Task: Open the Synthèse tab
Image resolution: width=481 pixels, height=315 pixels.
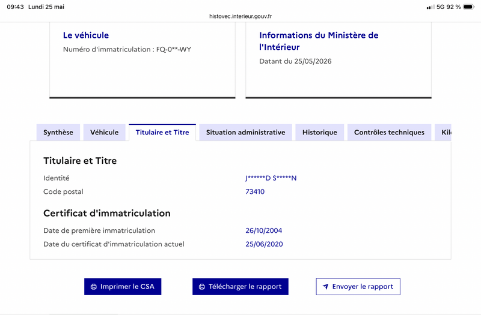Action: 58,133
